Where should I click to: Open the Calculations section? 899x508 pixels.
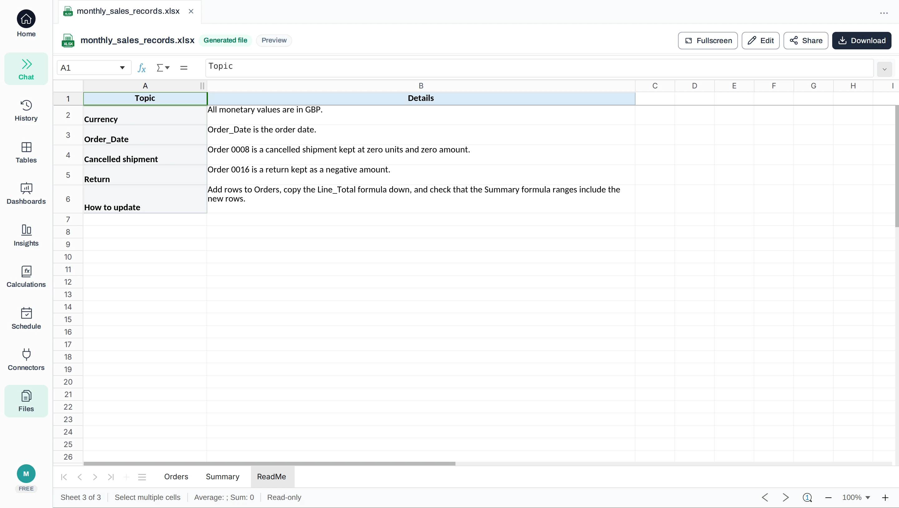[26, 276]
